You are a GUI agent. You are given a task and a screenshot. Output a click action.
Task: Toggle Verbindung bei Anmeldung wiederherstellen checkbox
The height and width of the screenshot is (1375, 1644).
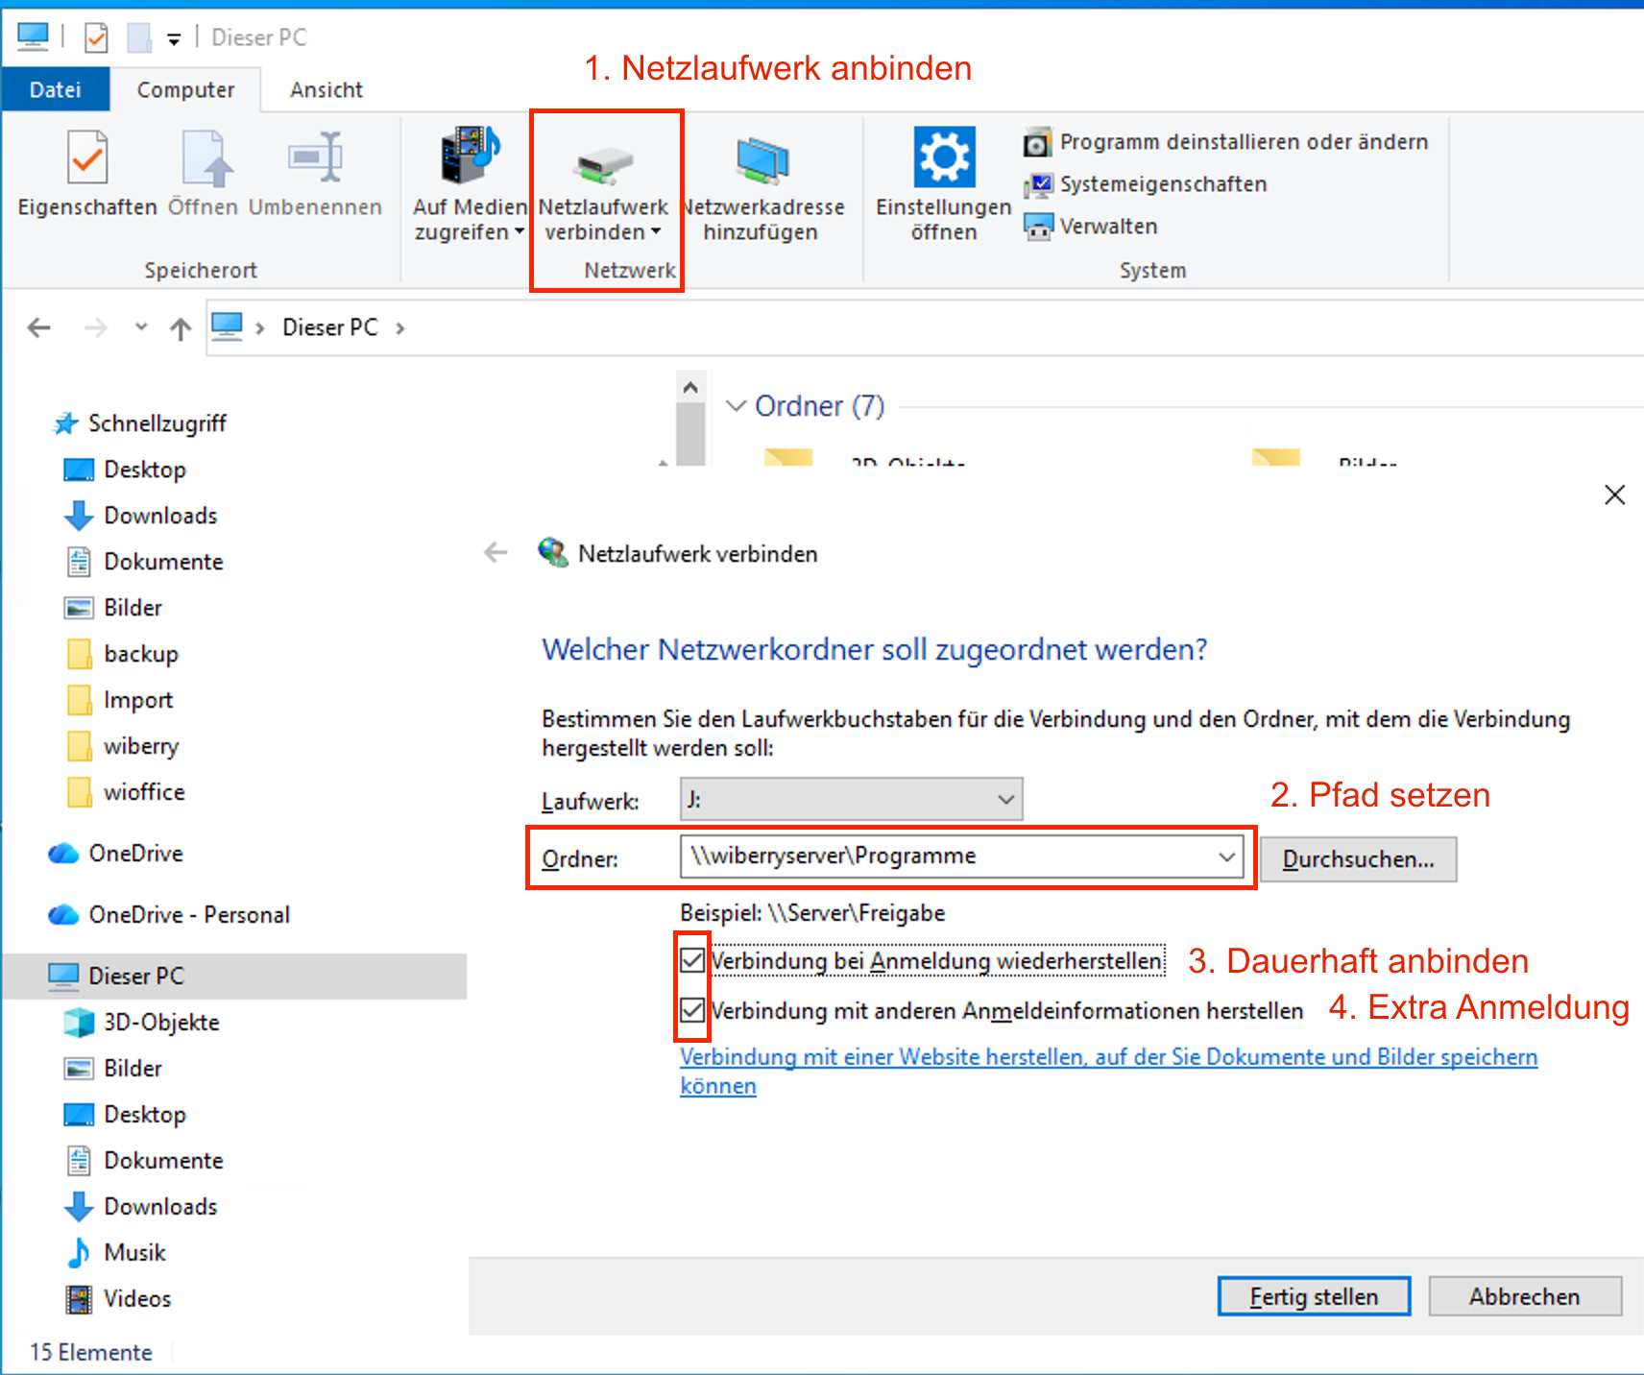pyautogui.click(x=692, y=960)
